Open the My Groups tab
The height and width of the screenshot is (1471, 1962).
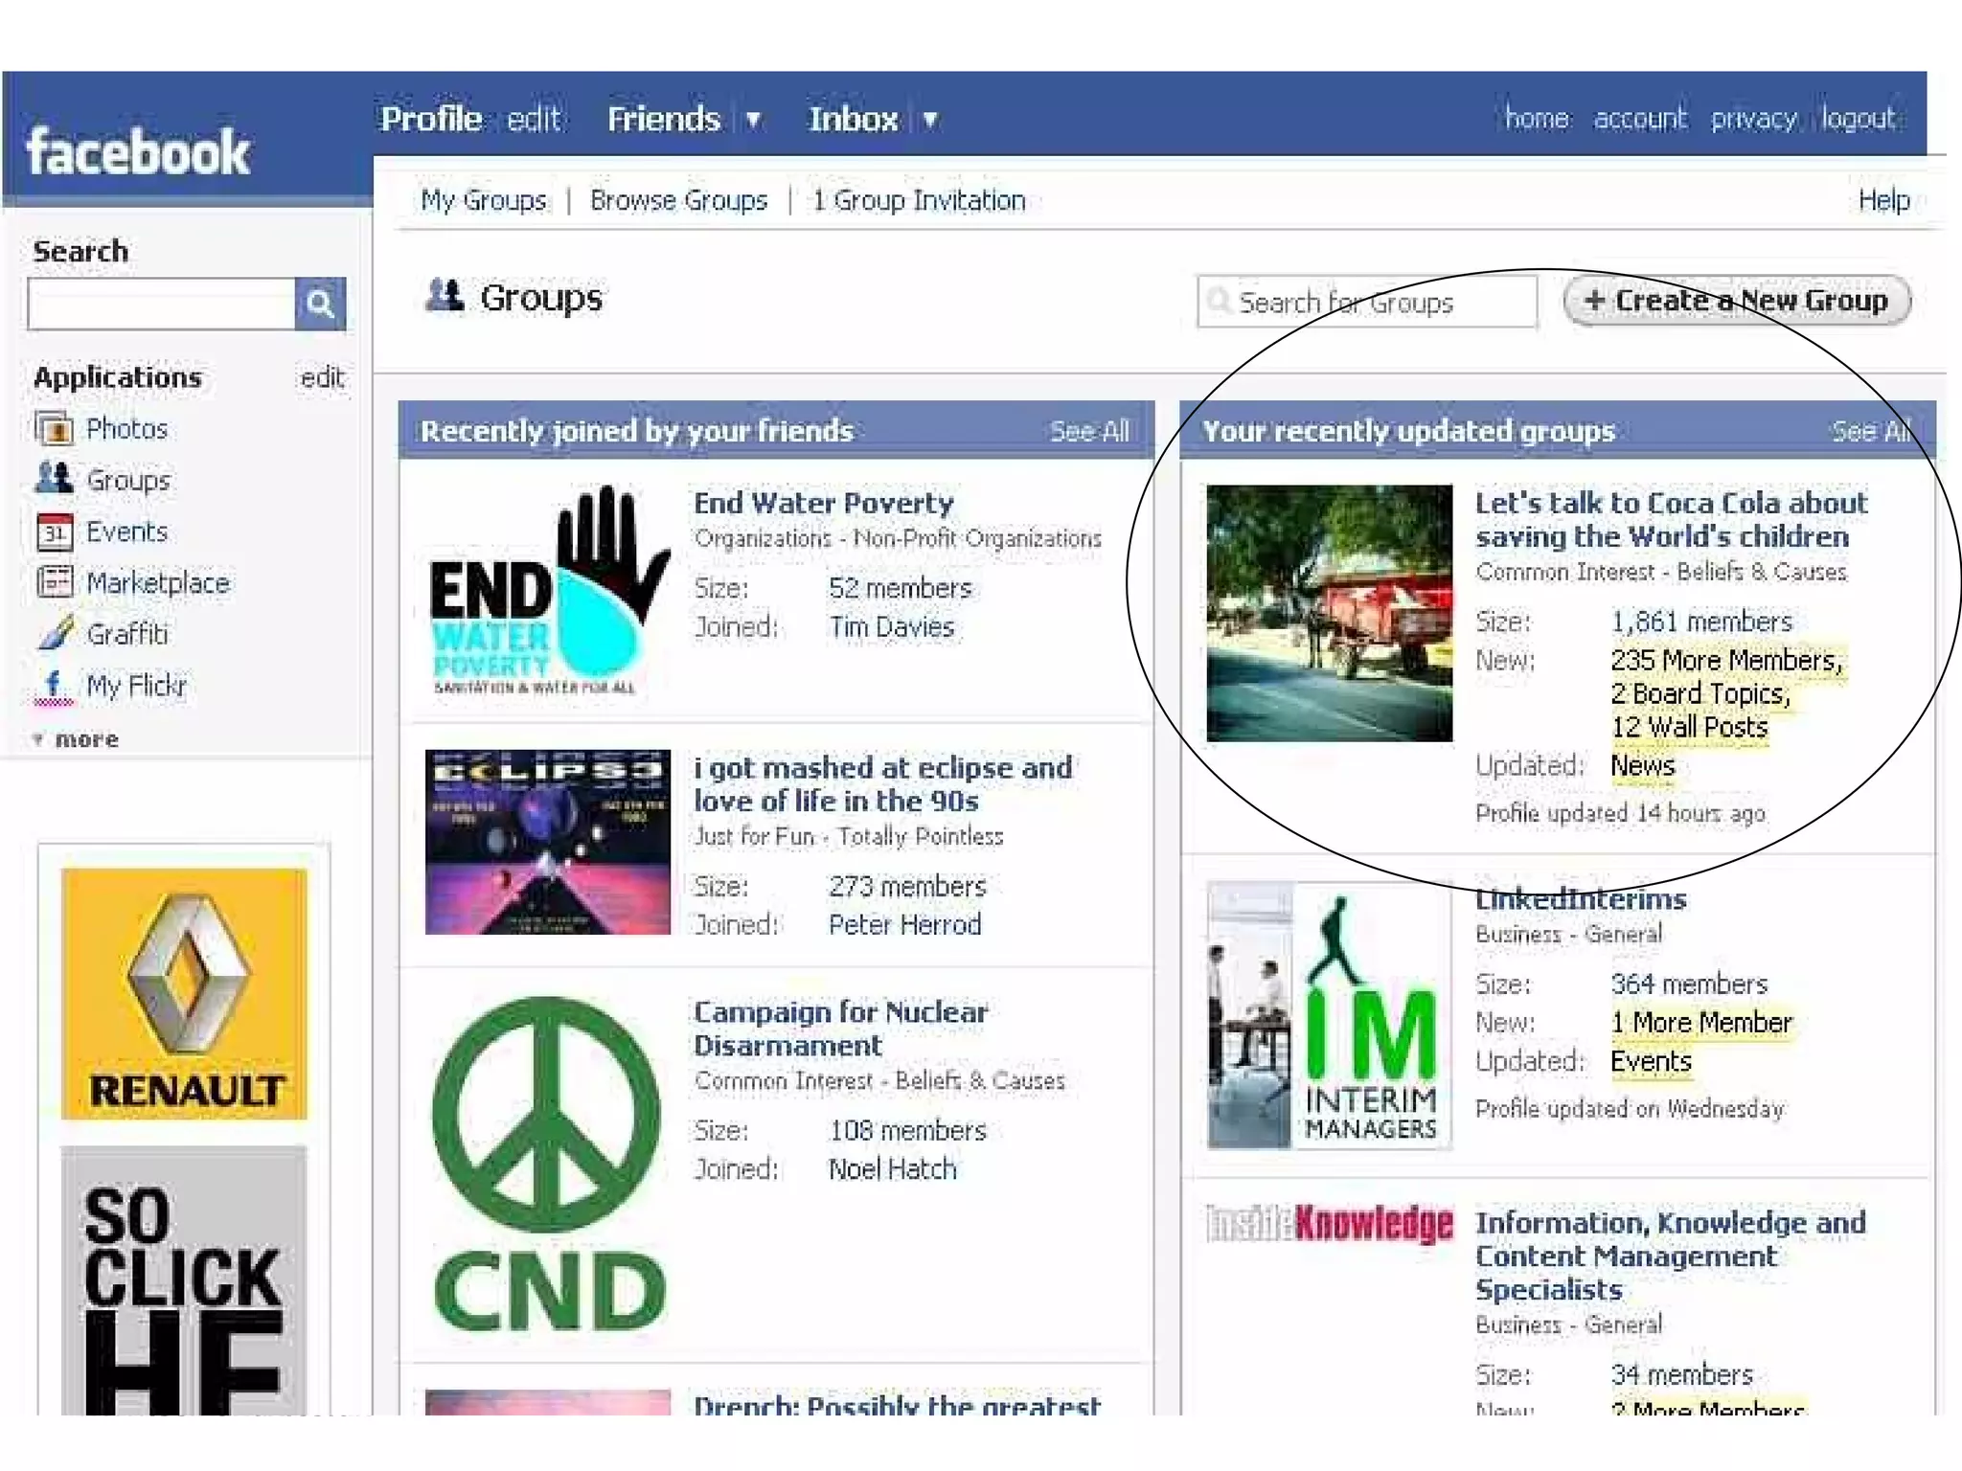[484, 200]
